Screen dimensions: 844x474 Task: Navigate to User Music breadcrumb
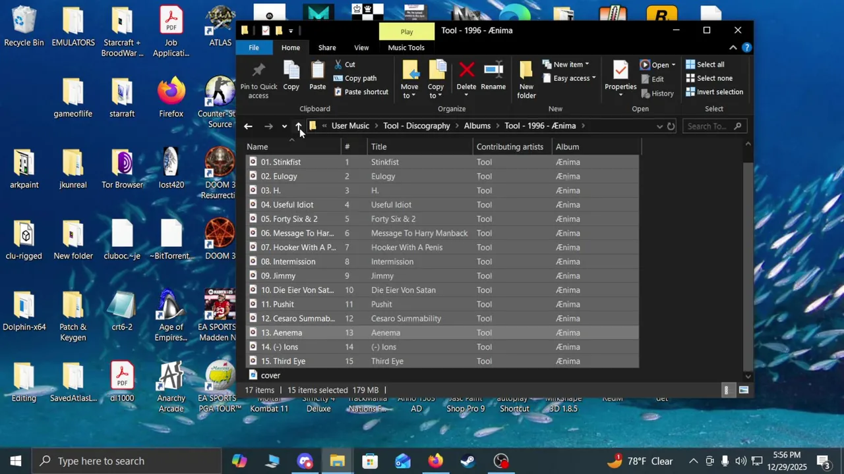pyautogui.click(x=350, y=126)
